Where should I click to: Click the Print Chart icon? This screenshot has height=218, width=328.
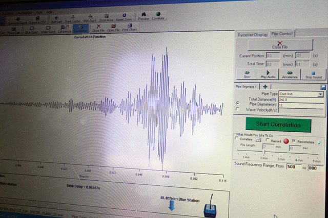pyautogui.click(x=129, y=28)
